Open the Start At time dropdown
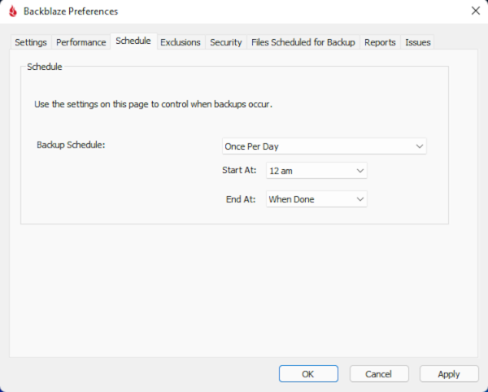 (x=316, y=171)
